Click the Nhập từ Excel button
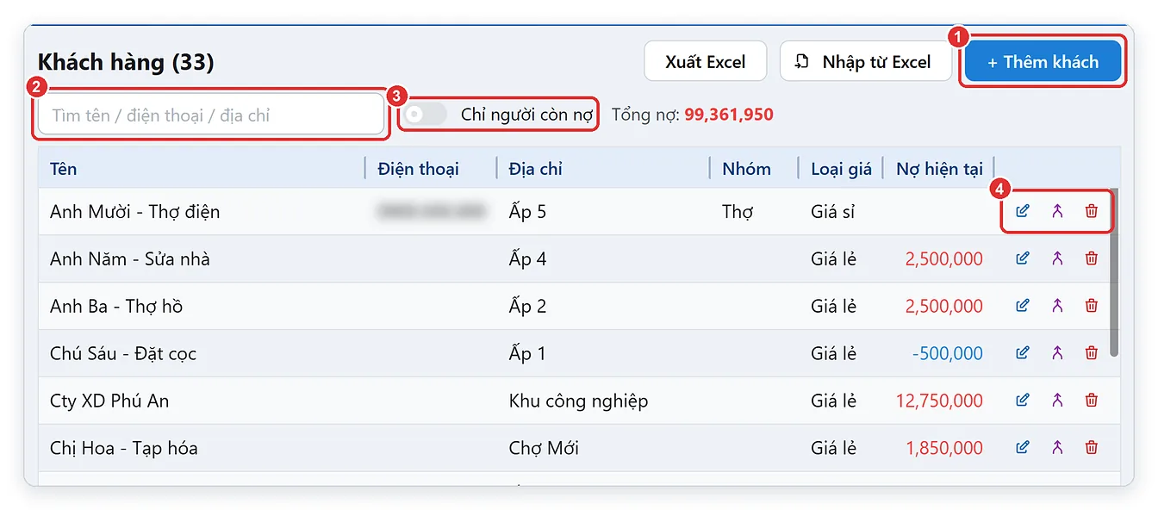 [866, 62]
